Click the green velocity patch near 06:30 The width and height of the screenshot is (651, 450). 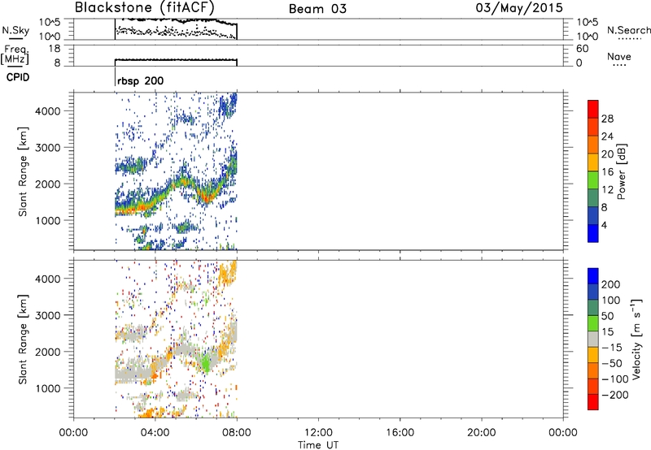206,363
